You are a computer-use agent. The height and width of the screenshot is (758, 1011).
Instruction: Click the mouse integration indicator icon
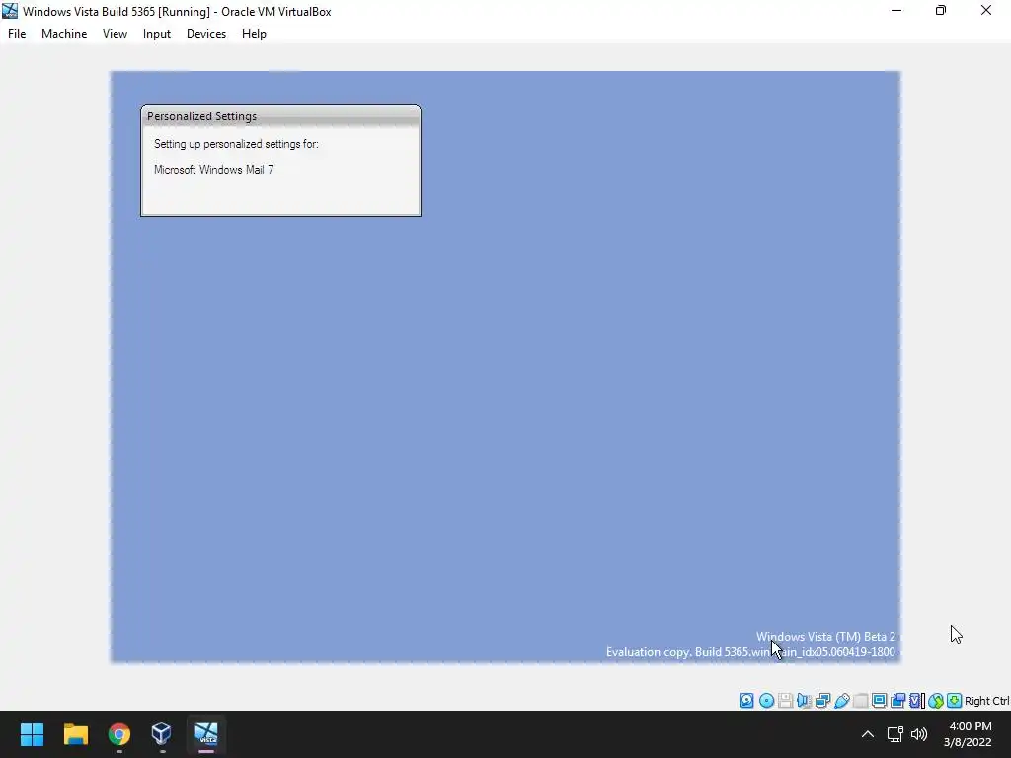tap(936, 701)
